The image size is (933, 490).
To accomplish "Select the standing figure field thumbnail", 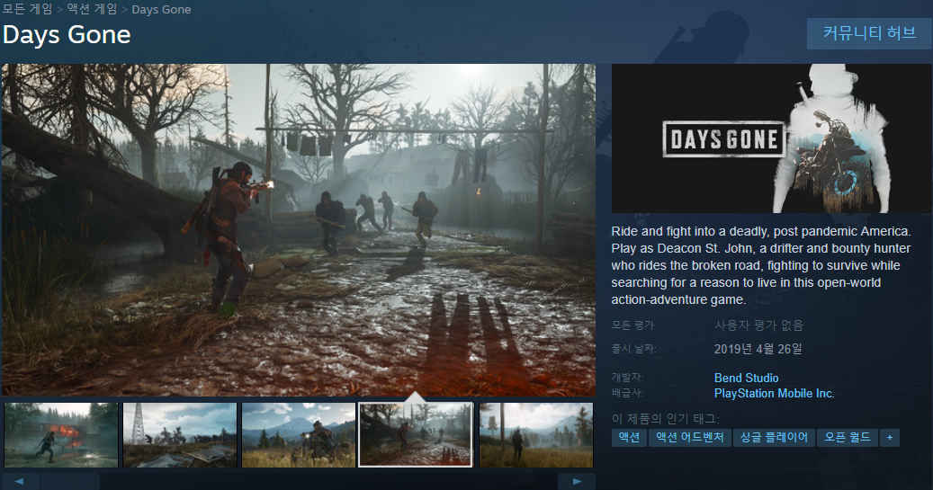I will coord(536,434).
